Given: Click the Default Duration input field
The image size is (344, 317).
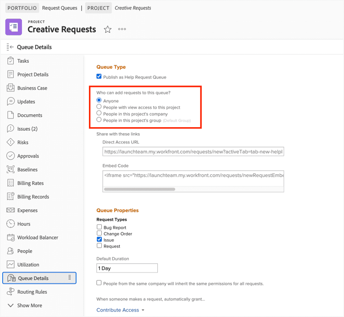Looking at the screenshot, I should [x=127, y=268].
